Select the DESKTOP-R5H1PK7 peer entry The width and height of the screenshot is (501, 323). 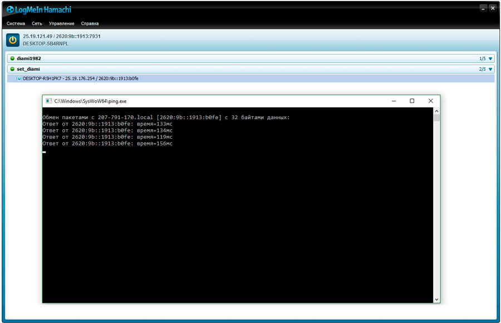[x=251, y=79]
